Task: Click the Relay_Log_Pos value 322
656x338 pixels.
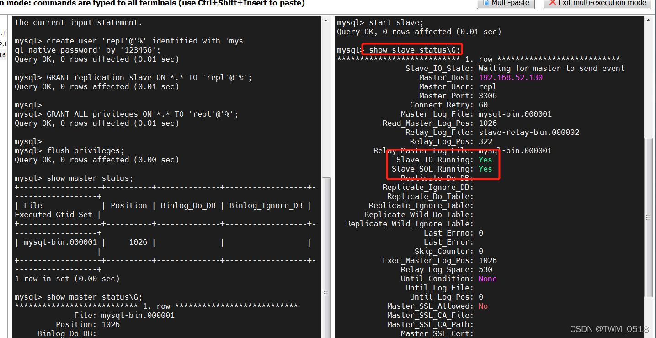Action: tap(485, 141)
